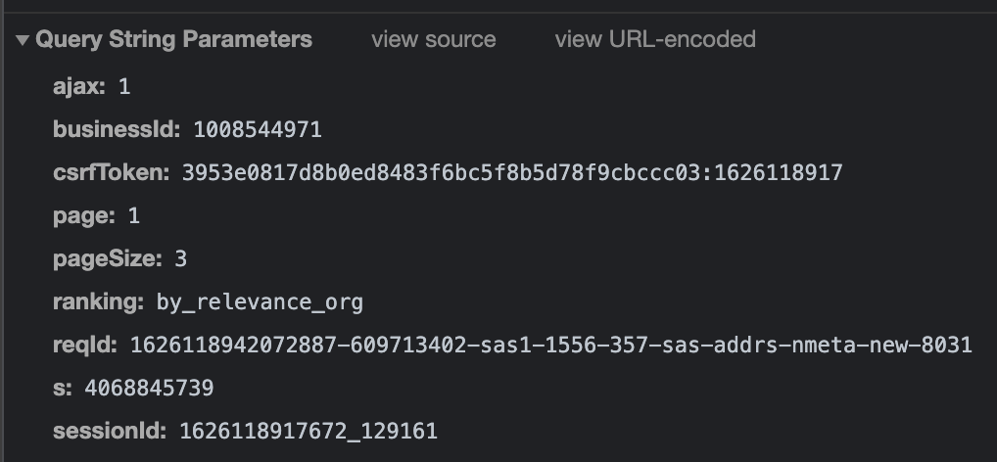Select the csrfToken parameter key
The height and width of the screenshot is (462, 997).
[x=111, y=173]
